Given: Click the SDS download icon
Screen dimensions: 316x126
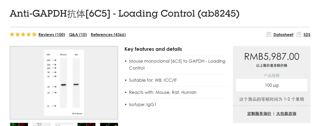Looking at the screenshot, I should [x=299, y=34].
